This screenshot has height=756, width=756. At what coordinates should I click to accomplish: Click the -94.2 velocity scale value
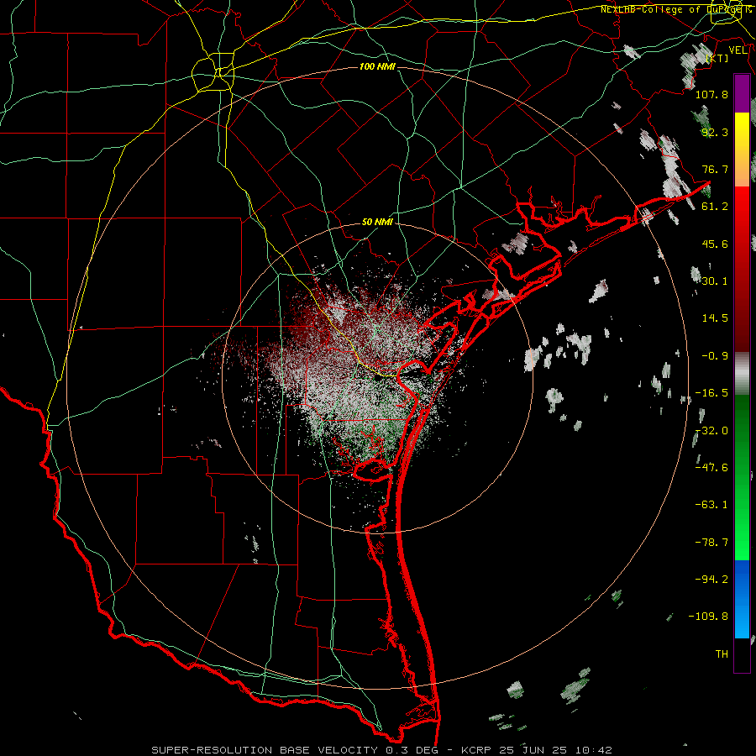711,580
